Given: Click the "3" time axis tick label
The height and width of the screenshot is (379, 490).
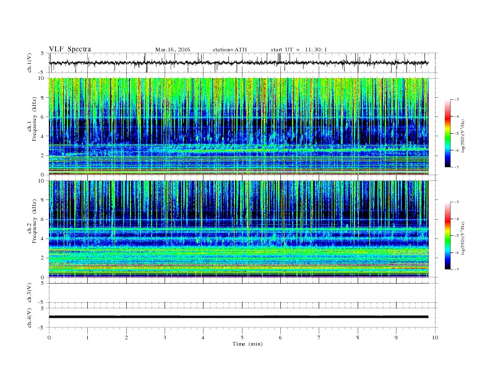Looking at the screenshot, I should 165,338.
